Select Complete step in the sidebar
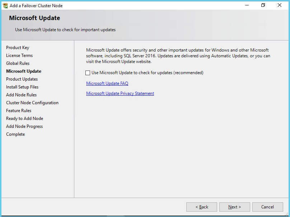 [15, 134]
